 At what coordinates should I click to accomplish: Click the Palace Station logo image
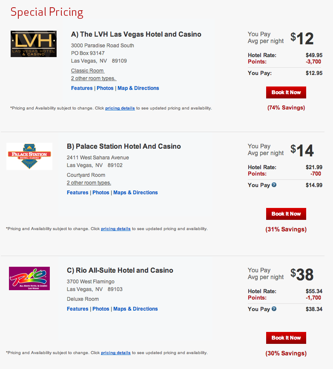(x=29, y=156)
